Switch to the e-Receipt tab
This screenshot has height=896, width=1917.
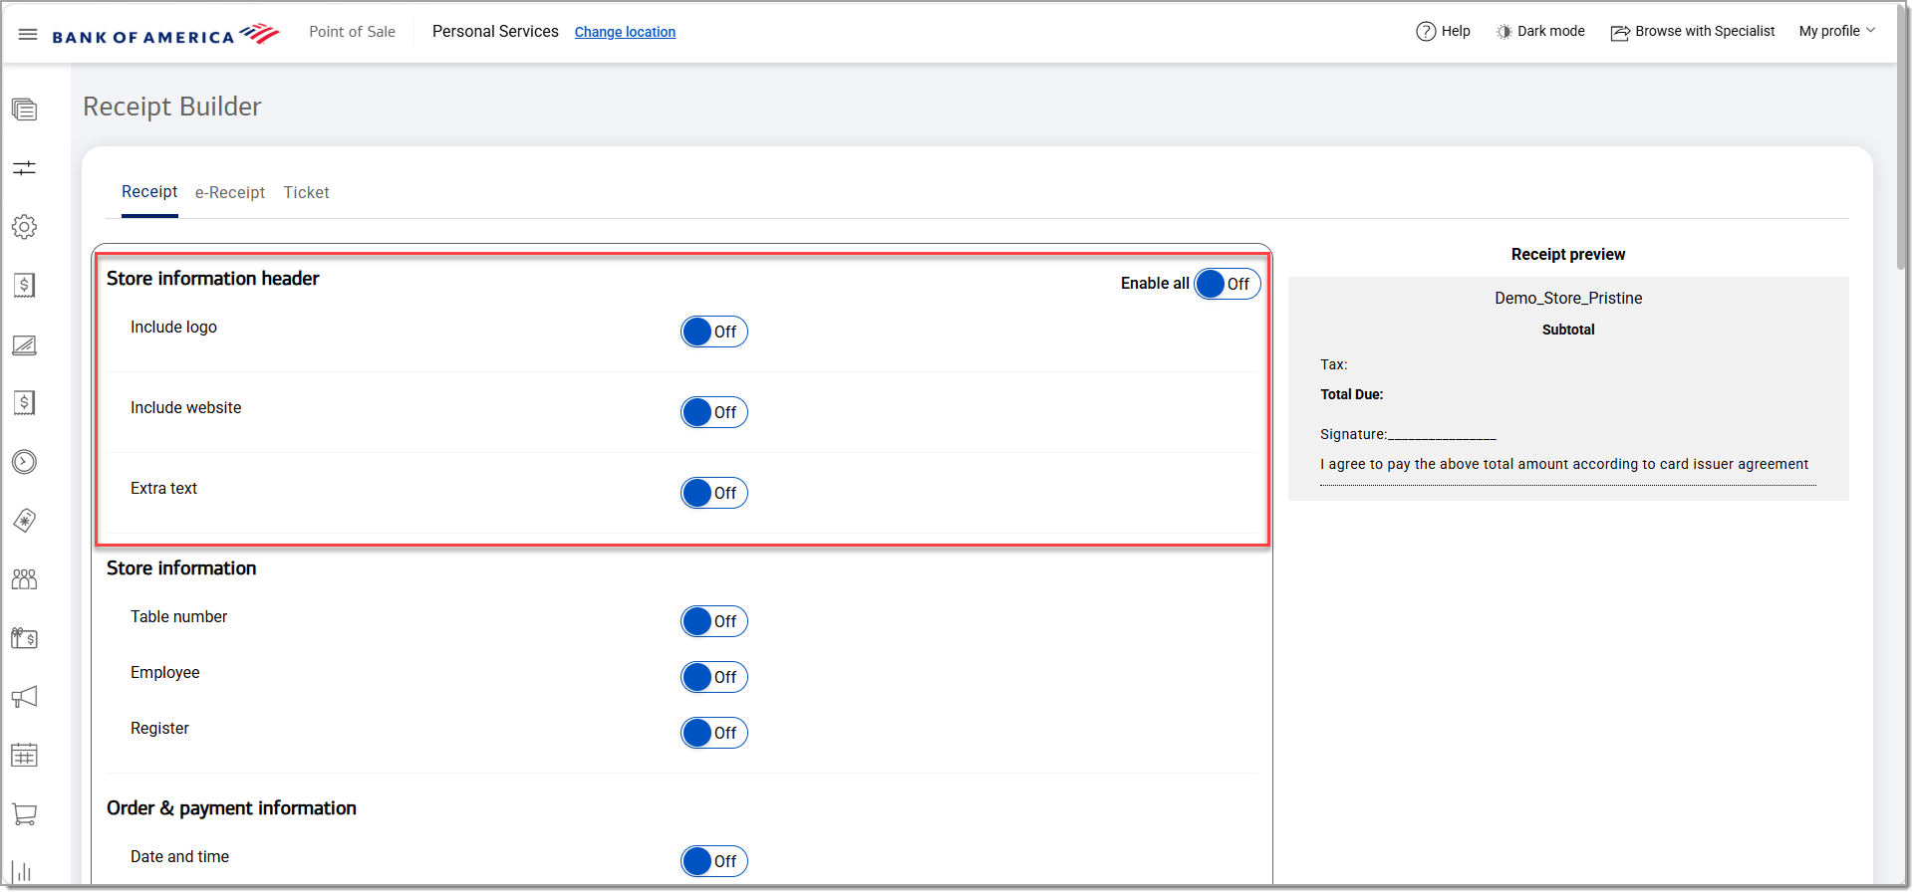[x=230, y=193]
